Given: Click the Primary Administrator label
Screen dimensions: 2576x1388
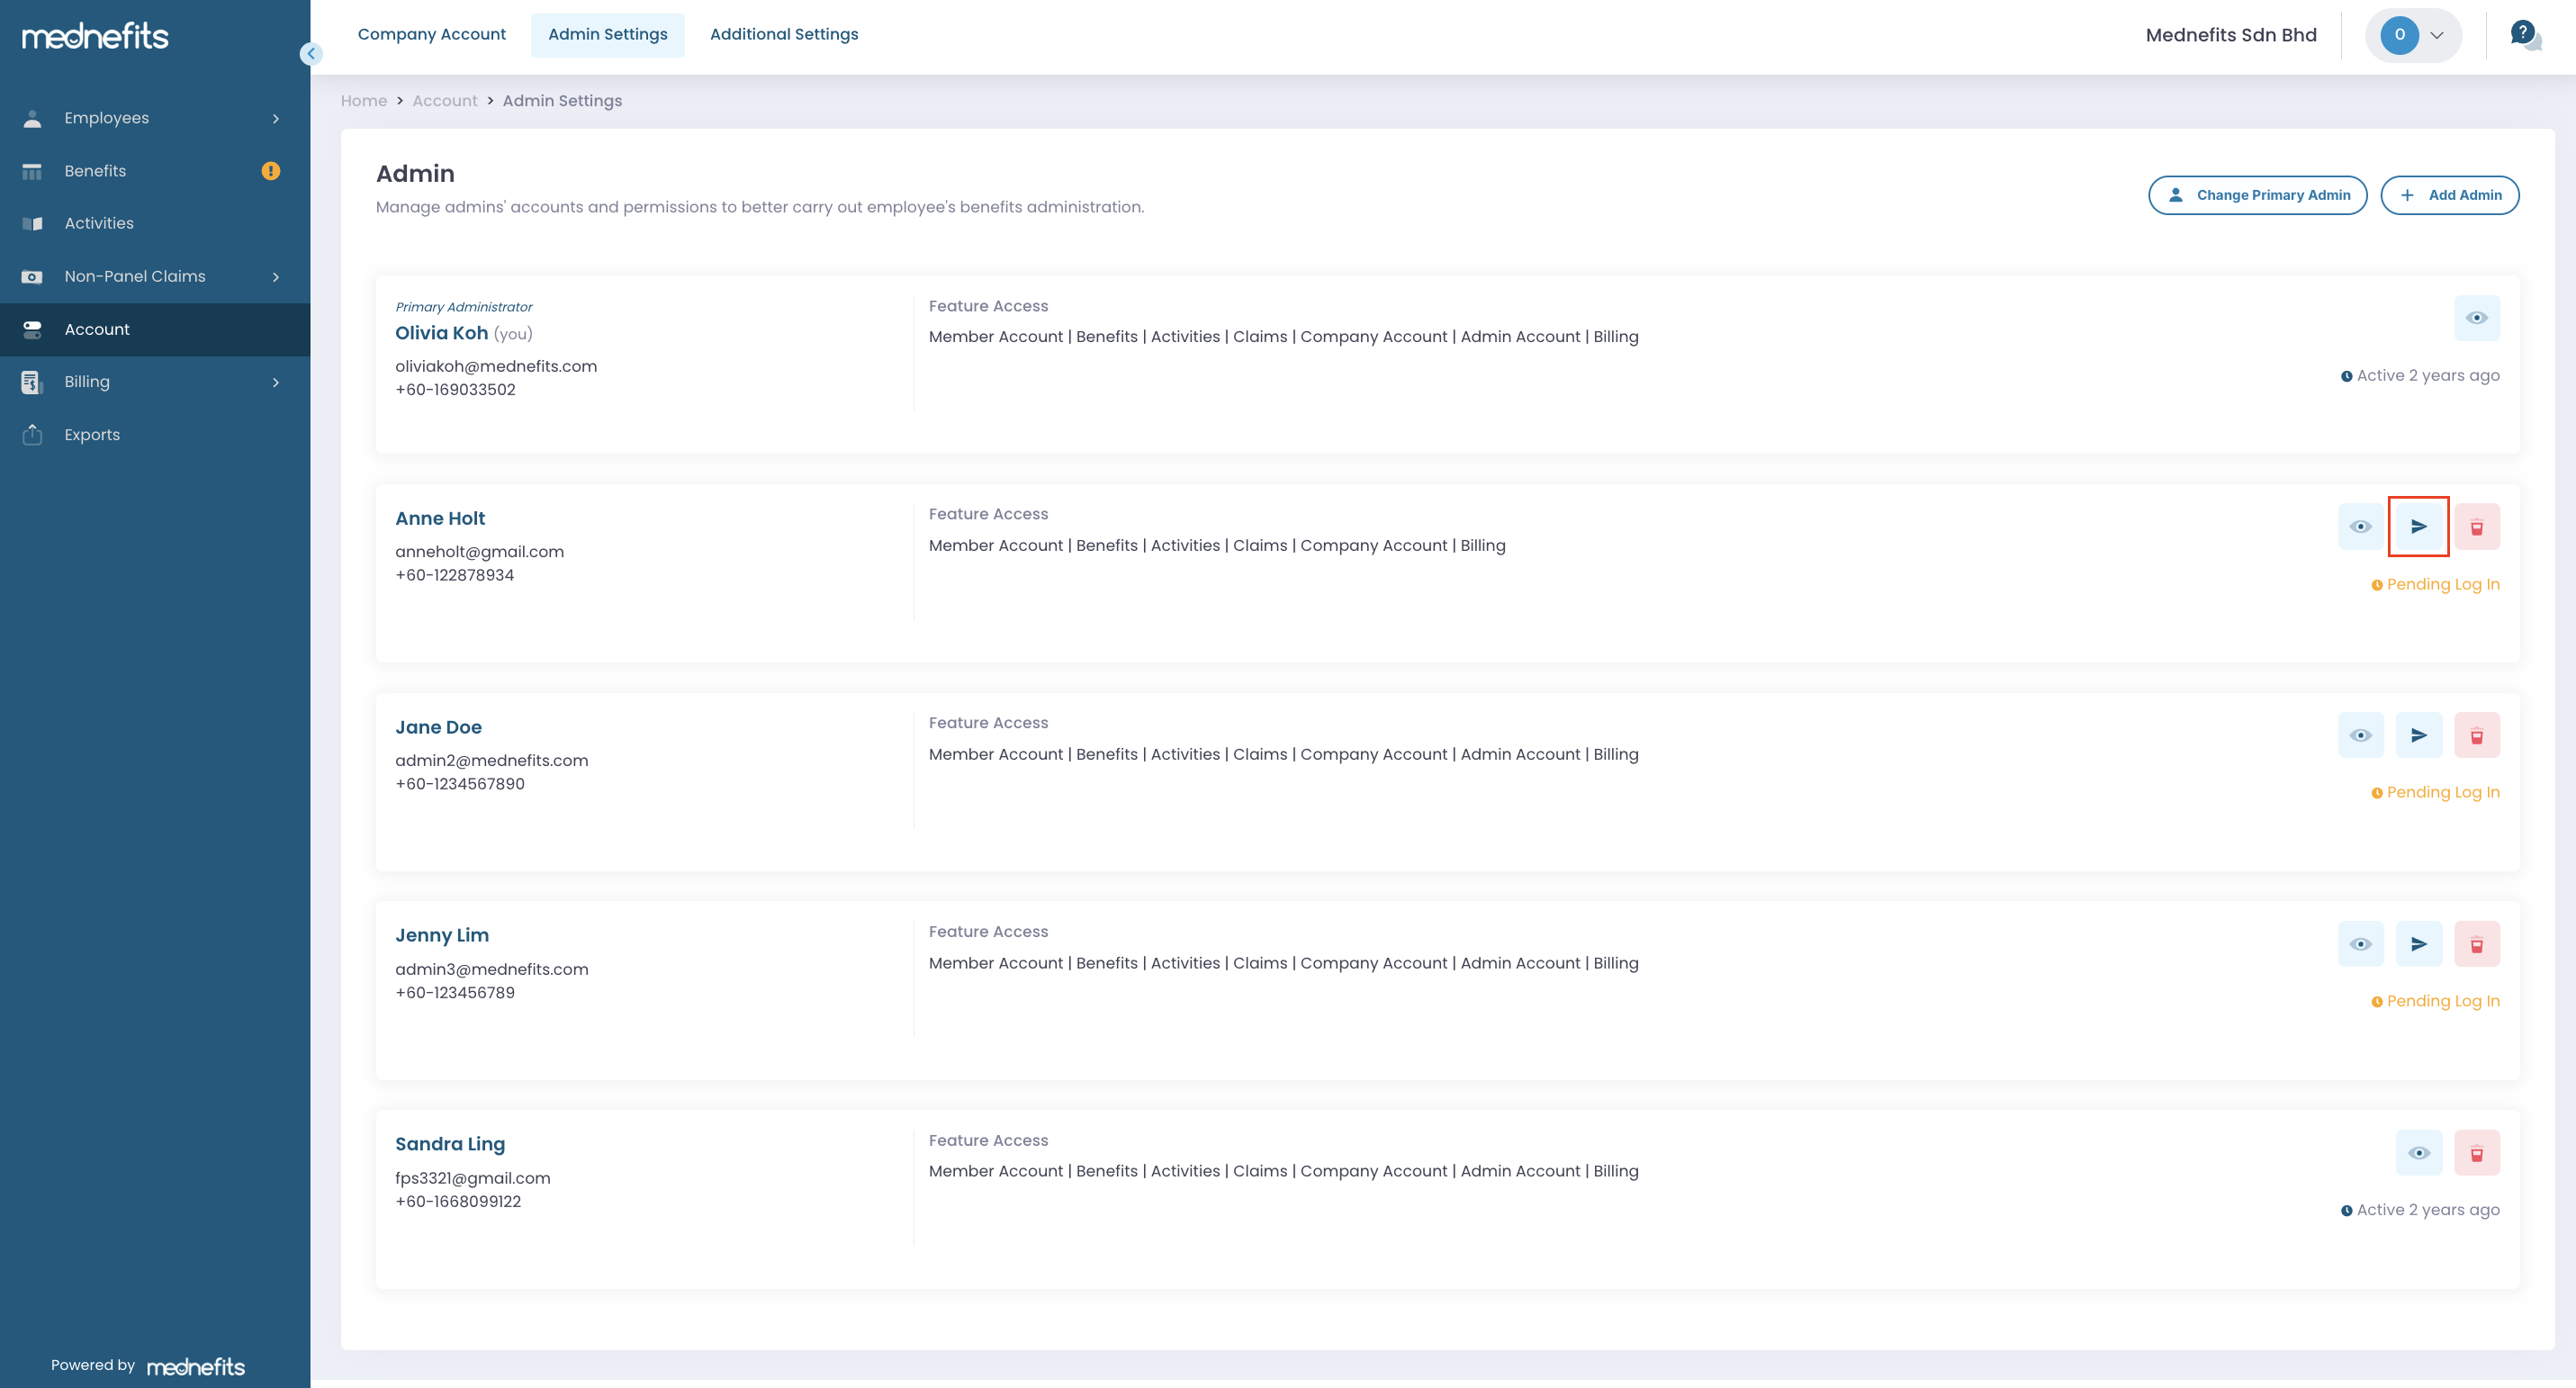Looking at the screenshot, I should (464, 307).
